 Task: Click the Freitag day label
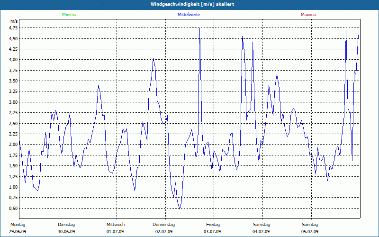click(x=213, y=225)
